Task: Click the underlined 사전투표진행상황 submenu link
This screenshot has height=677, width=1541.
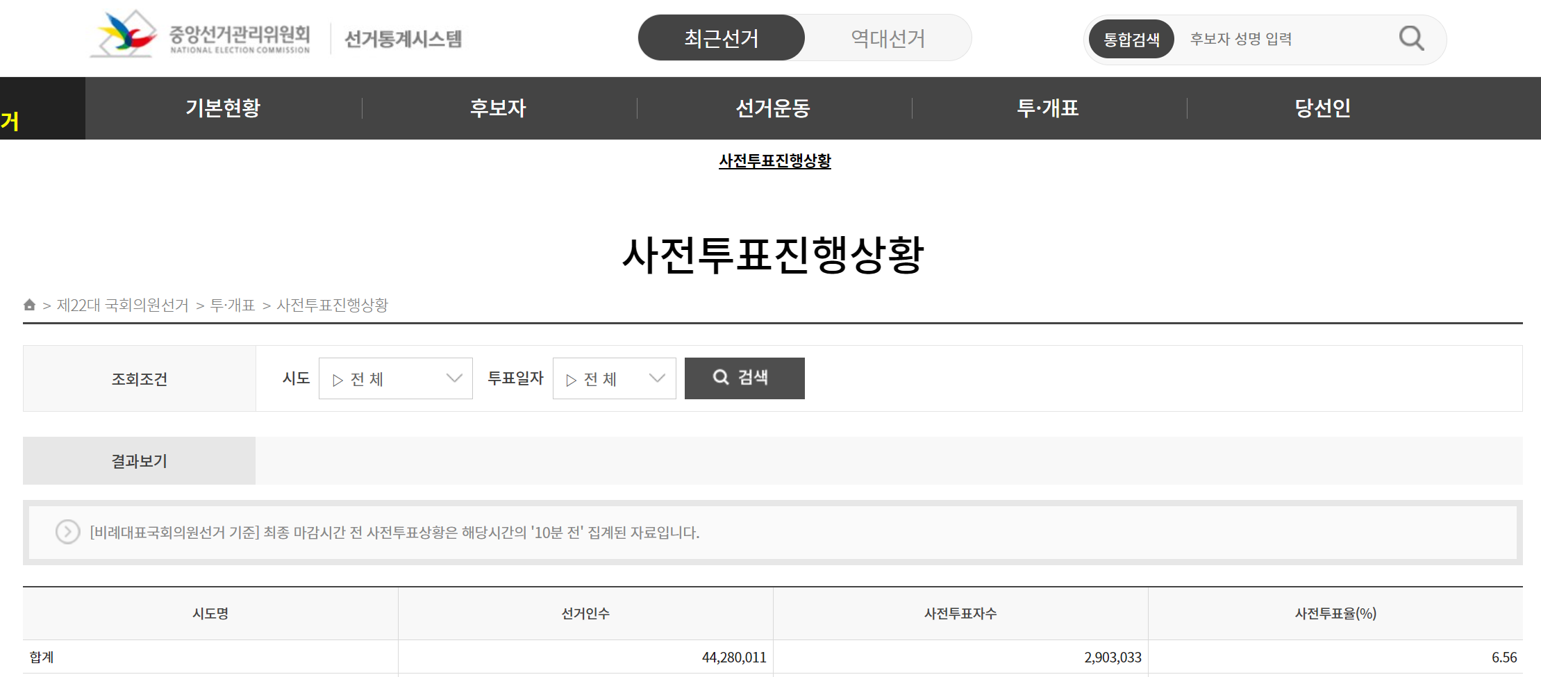Action: pos(775,161)
